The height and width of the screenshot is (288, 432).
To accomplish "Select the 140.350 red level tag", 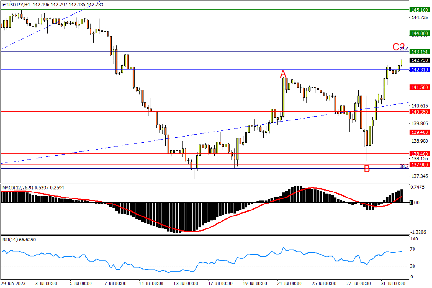I will (x=420, y=112).
